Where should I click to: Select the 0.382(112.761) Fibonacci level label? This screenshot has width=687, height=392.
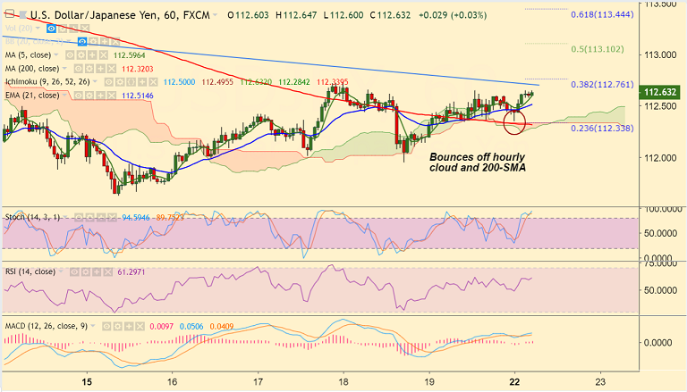[x=602, y=85]
